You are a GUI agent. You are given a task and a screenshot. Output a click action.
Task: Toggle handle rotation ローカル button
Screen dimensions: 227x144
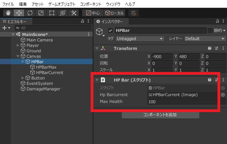pos(115,13)
